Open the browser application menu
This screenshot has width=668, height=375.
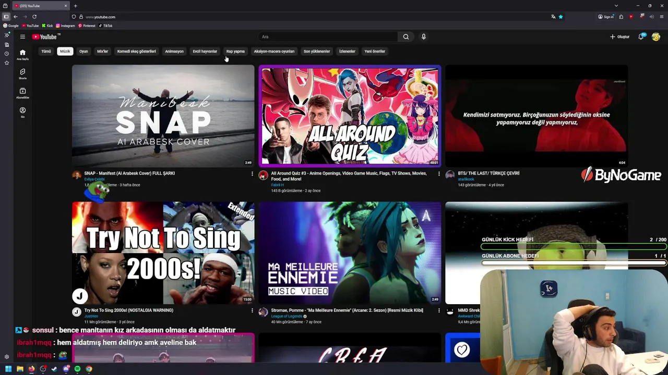coord(661,17)
